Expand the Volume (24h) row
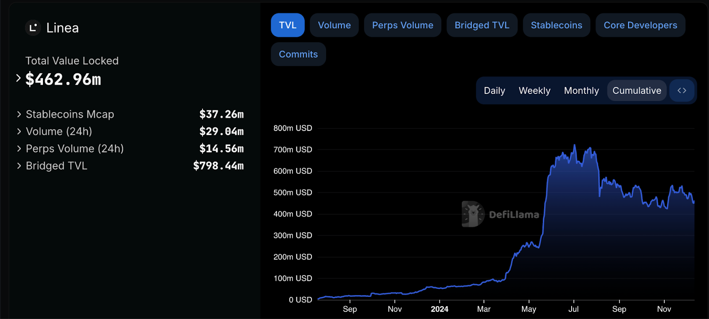 (129, 132)
